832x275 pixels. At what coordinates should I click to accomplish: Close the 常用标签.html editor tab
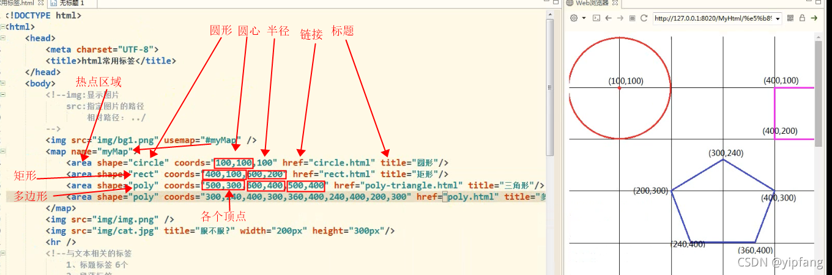point(40,3)
